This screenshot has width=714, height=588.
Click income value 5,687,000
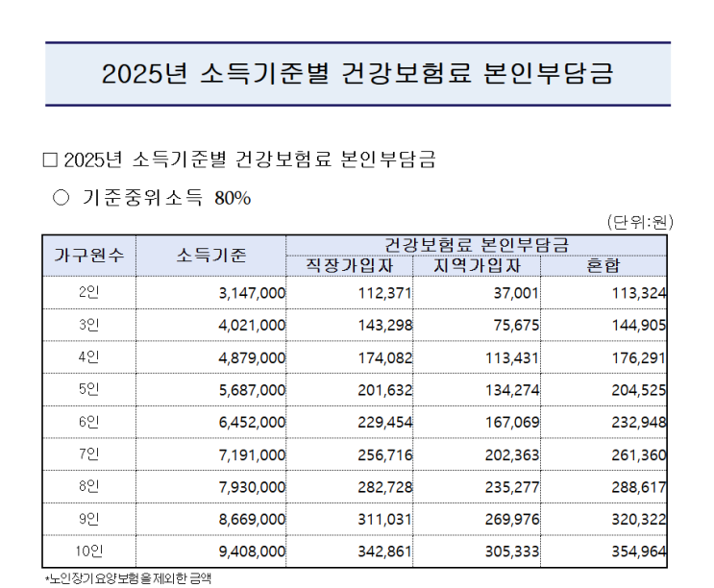(253, 390)
